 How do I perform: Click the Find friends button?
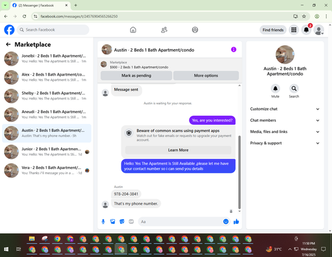[x=273, y=30]
